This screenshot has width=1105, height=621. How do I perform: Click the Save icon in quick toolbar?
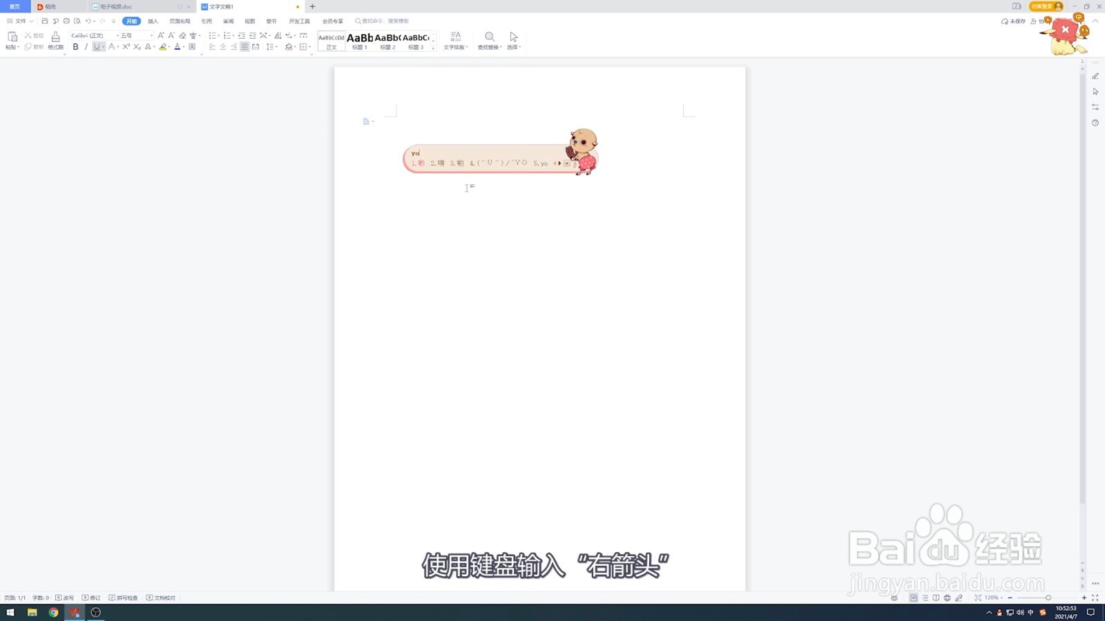tap(45, 21)
